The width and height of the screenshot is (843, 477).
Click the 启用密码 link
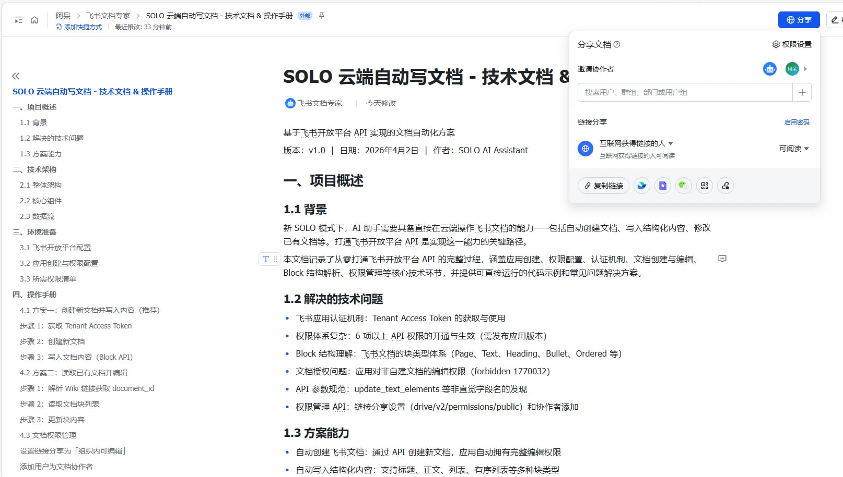click(x=797, y=122)
